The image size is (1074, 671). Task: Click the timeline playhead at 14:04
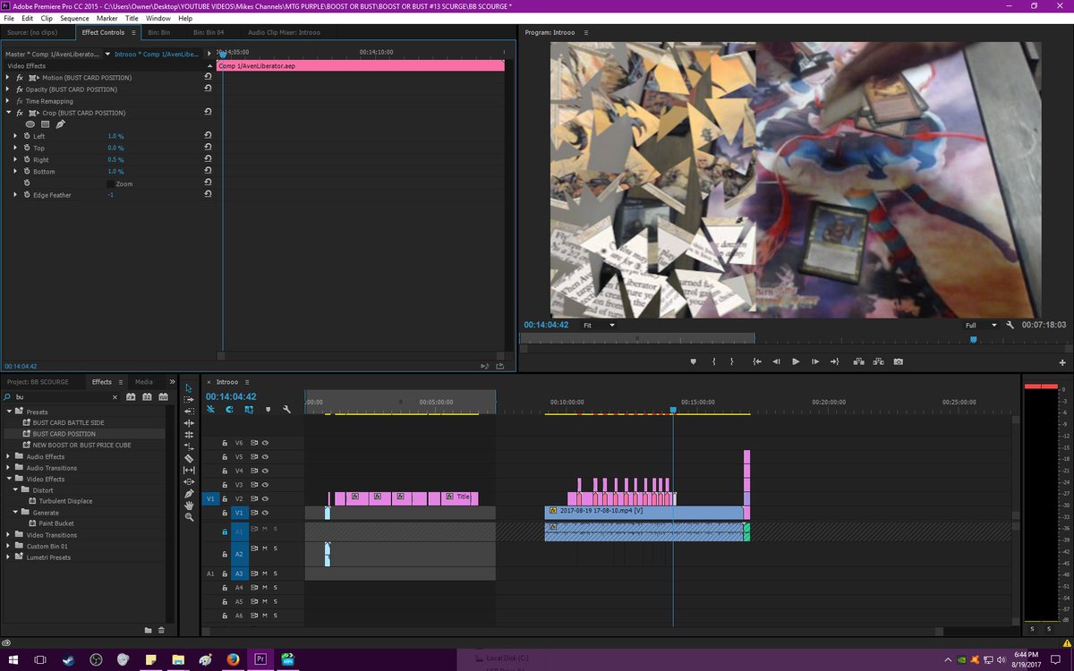coord(673,410)
